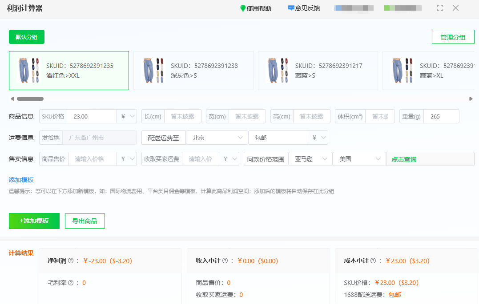
Task: Click the 意见反馈 speech bubble icon
Action: point(291,8)
